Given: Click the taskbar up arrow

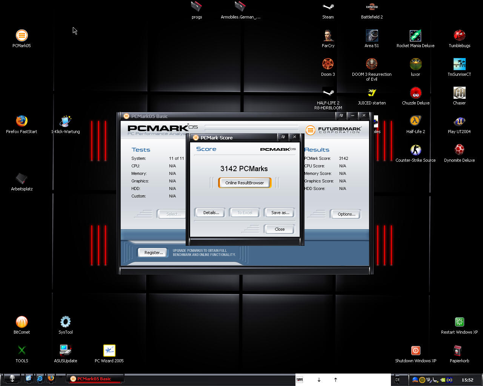Looking at the screenshot, I should pos(335,380).
